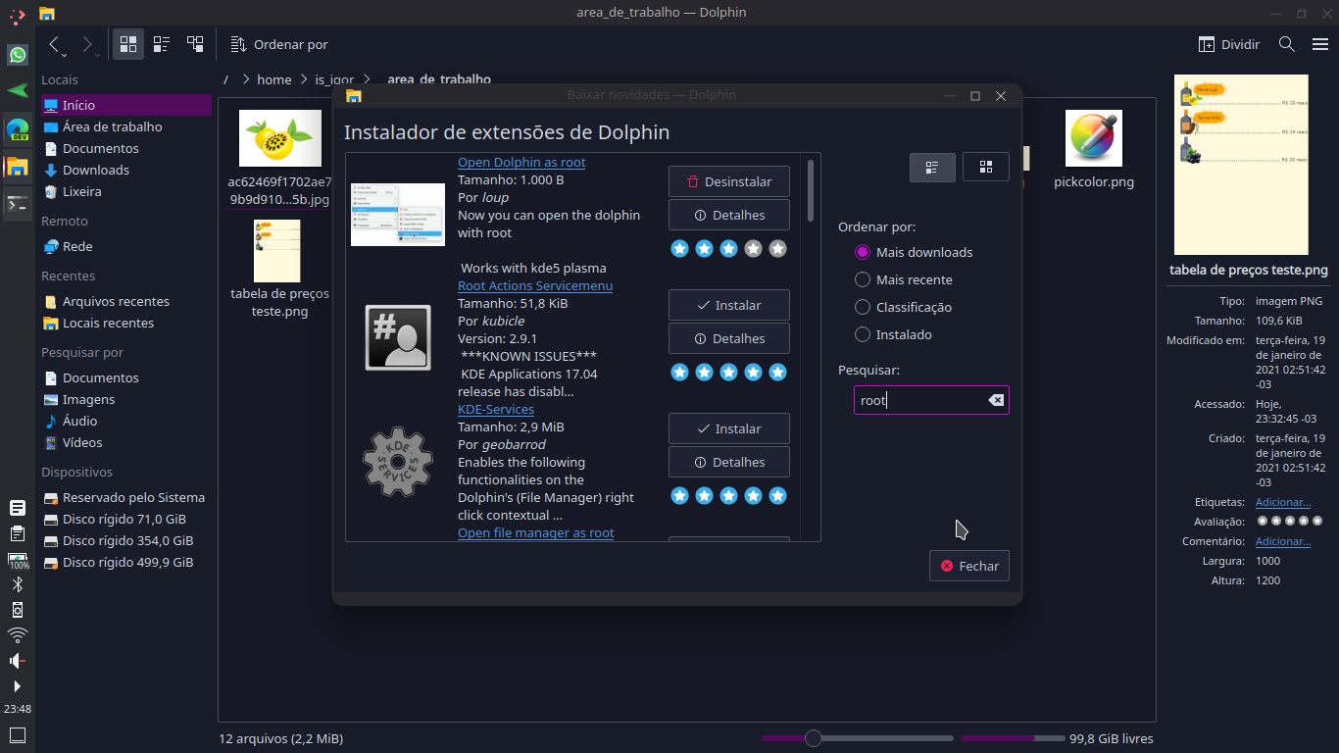
Task: Switch Dolphin to icons view mode
Action: click(128, 44)
